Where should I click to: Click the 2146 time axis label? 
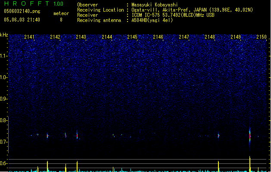click(158, 37)
